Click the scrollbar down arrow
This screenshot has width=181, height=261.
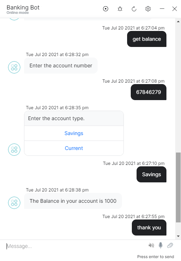click(x=178, y=236)
